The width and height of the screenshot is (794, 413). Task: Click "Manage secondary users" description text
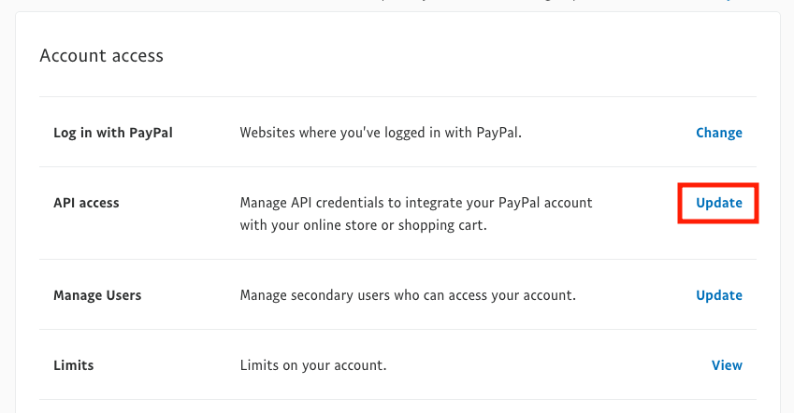tap(407, 295)
